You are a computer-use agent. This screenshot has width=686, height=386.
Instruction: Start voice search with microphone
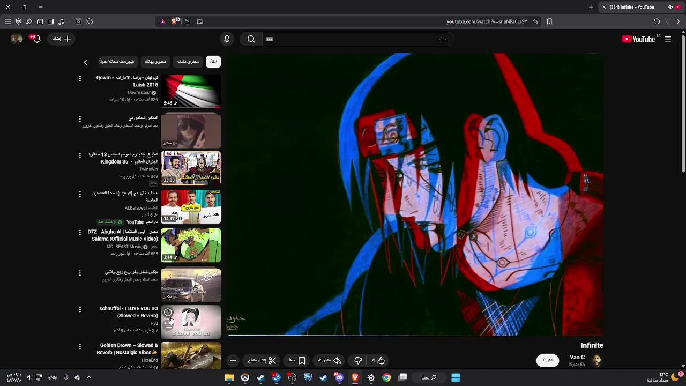pos(227,39)
